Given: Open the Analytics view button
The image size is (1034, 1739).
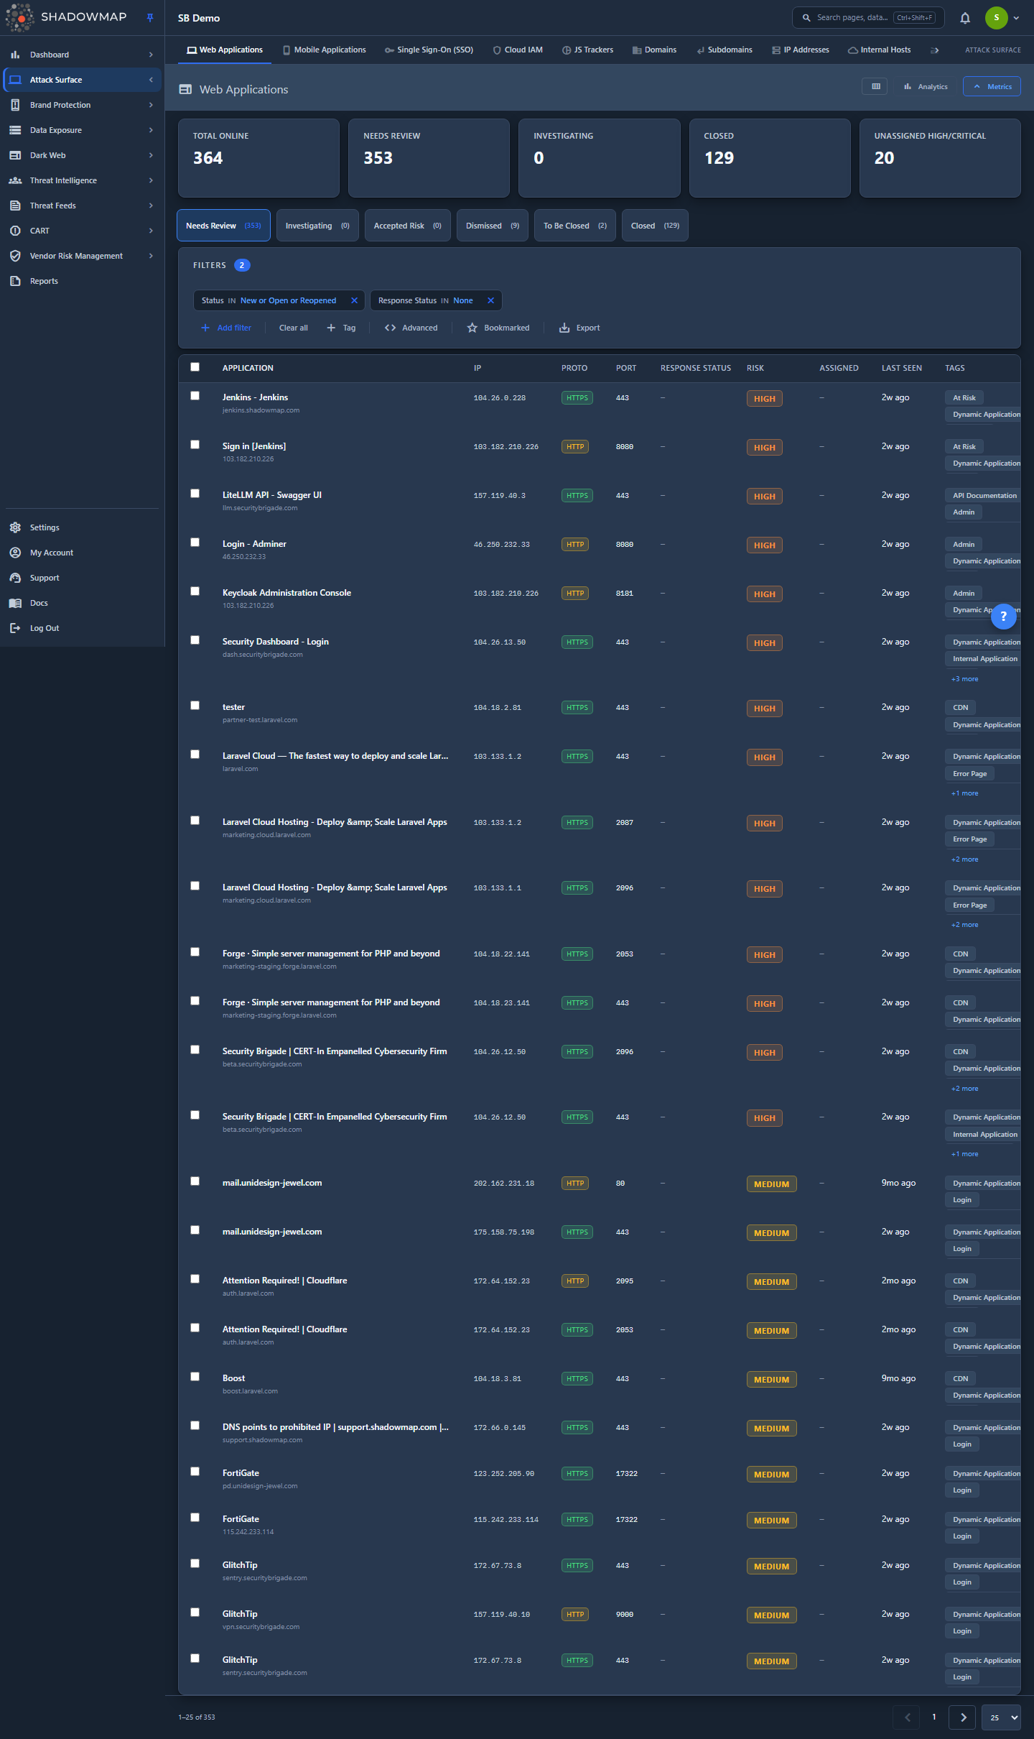Looking at the screenshot, I should (926, 86).
